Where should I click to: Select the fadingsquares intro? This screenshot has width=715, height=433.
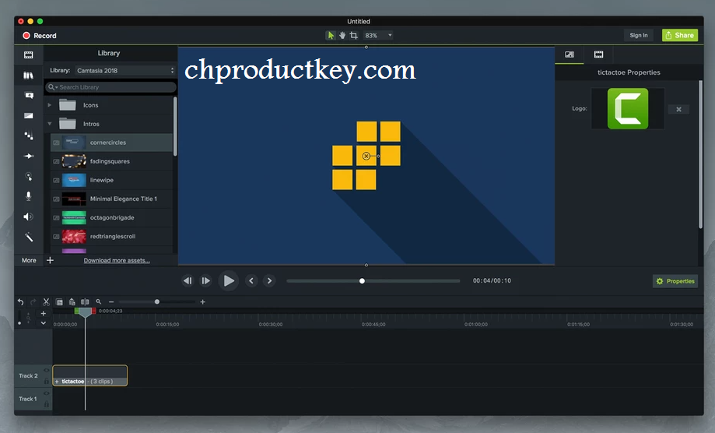point(112,161)
